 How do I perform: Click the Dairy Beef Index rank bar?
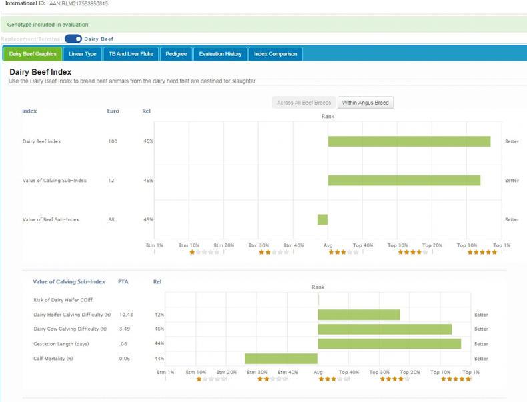point(409,141)
